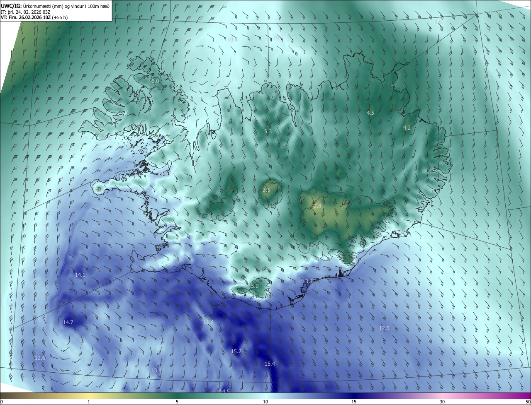Select the valid time line "VT: Fim. 26.02.2026 10Z"

26,17
